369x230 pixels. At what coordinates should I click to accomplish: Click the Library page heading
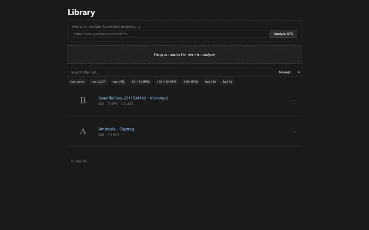pos(81,12)
